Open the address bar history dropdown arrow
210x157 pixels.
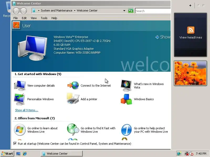click(x=124, y=11)
